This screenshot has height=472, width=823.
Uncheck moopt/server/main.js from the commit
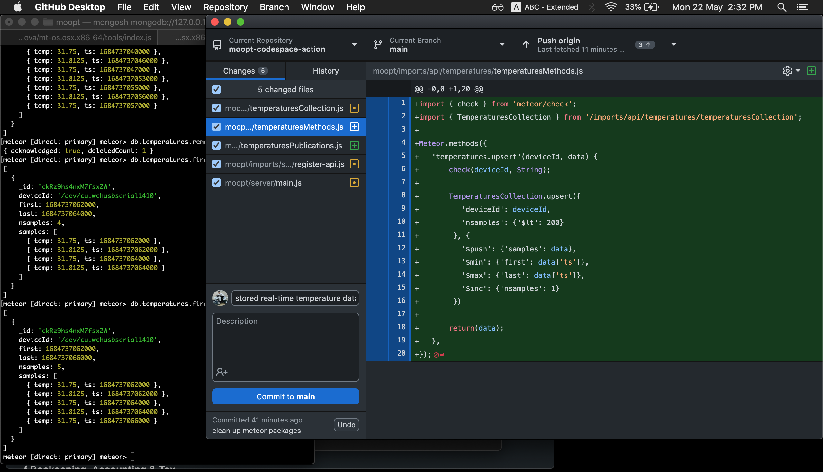[x=216, y=183]
